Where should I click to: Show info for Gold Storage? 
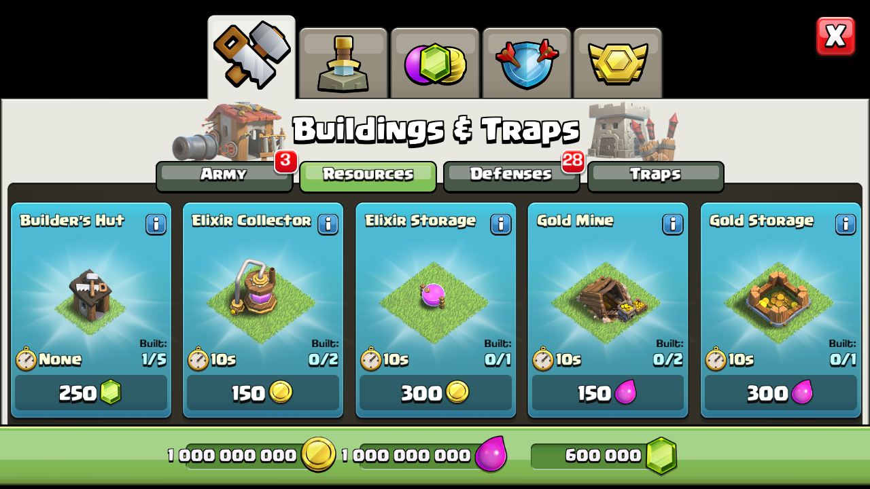(845, 224)
